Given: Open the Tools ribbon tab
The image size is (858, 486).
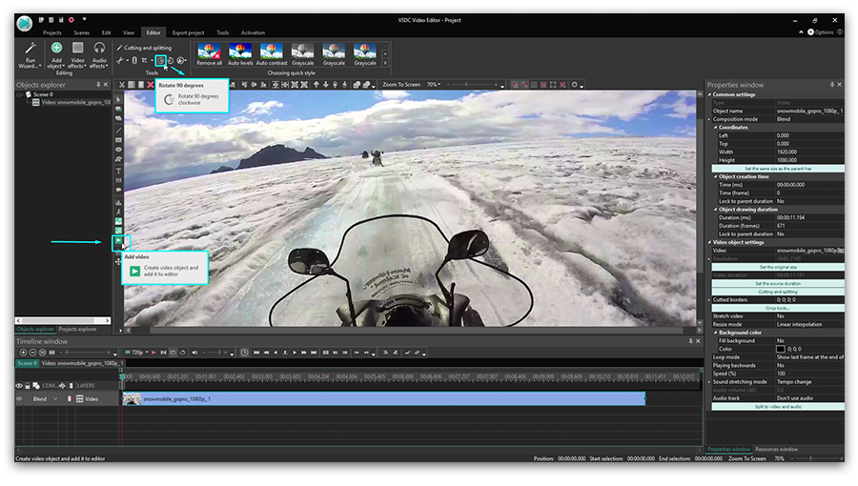Looking at the screenshot, I should (x=223, y=32).
